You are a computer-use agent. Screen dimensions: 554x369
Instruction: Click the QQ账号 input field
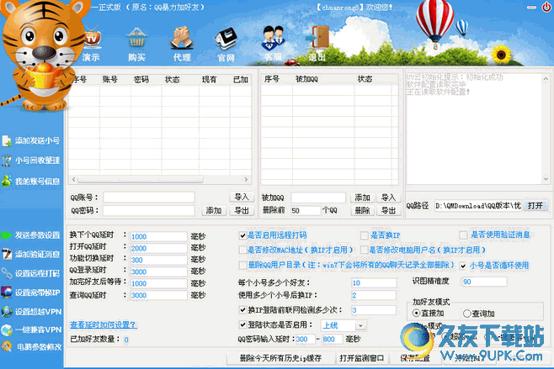click(149, 198)
